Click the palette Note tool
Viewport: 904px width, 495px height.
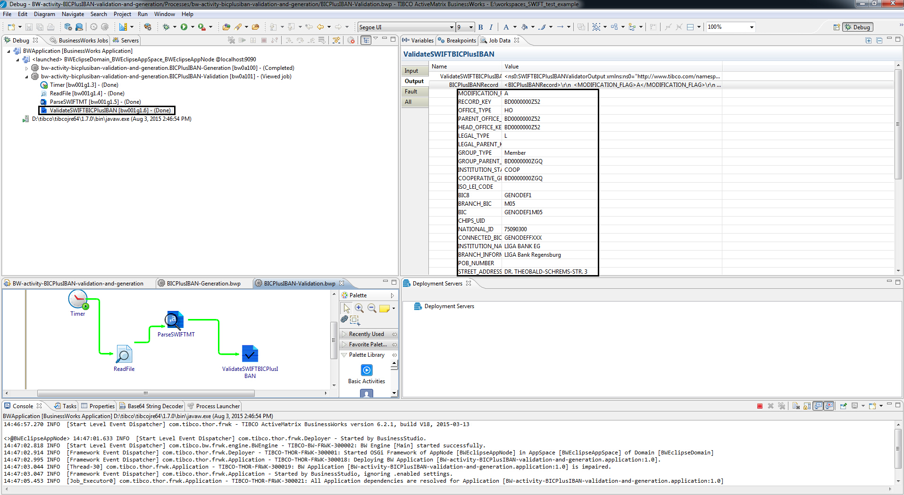pyautogui.click(x=385, y=308)
